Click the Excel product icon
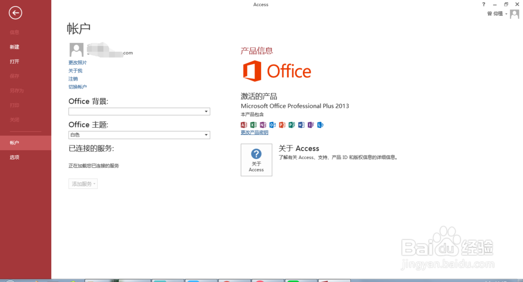 [254, 125]
